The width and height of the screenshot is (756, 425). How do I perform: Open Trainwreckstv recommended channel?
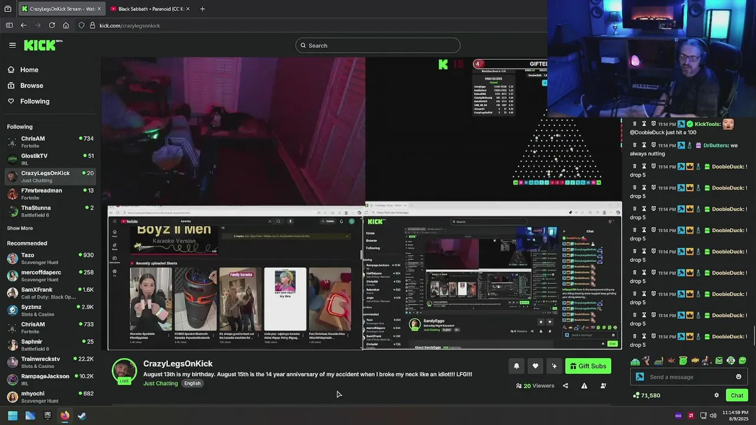coord(50,362)
